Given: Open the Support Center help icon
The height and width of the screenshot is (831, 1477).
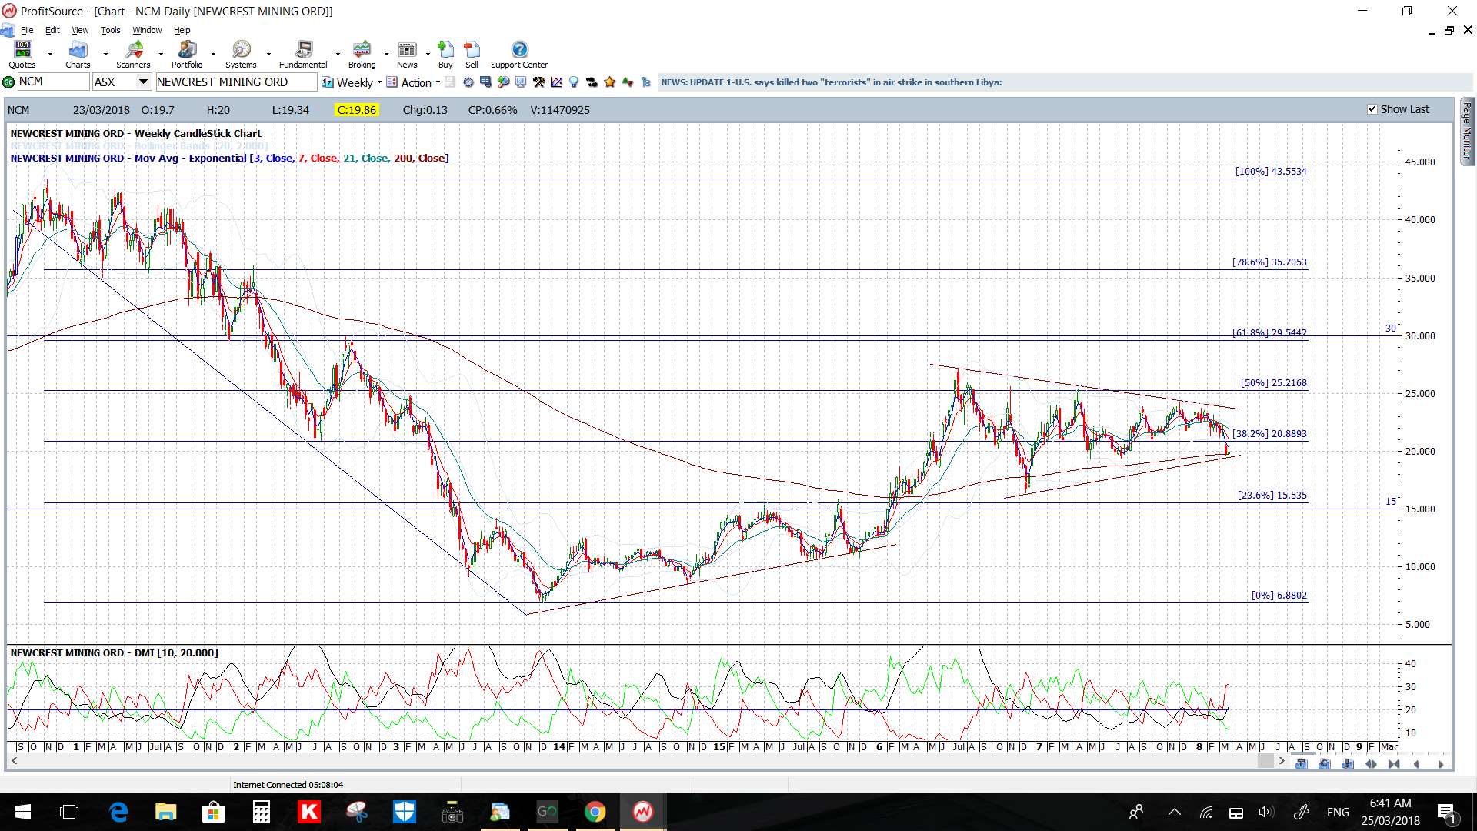Looking at the screenshot, I should click(x=519, y=55).
